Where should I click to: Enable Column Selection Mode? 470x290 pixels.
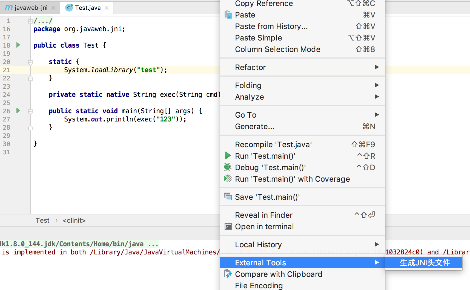pos(302,49)
